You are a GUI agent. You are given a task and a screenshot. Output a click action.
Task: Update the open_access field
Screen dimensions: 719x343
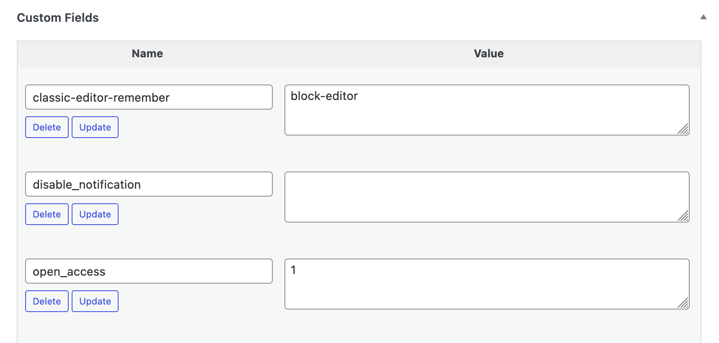95,301
